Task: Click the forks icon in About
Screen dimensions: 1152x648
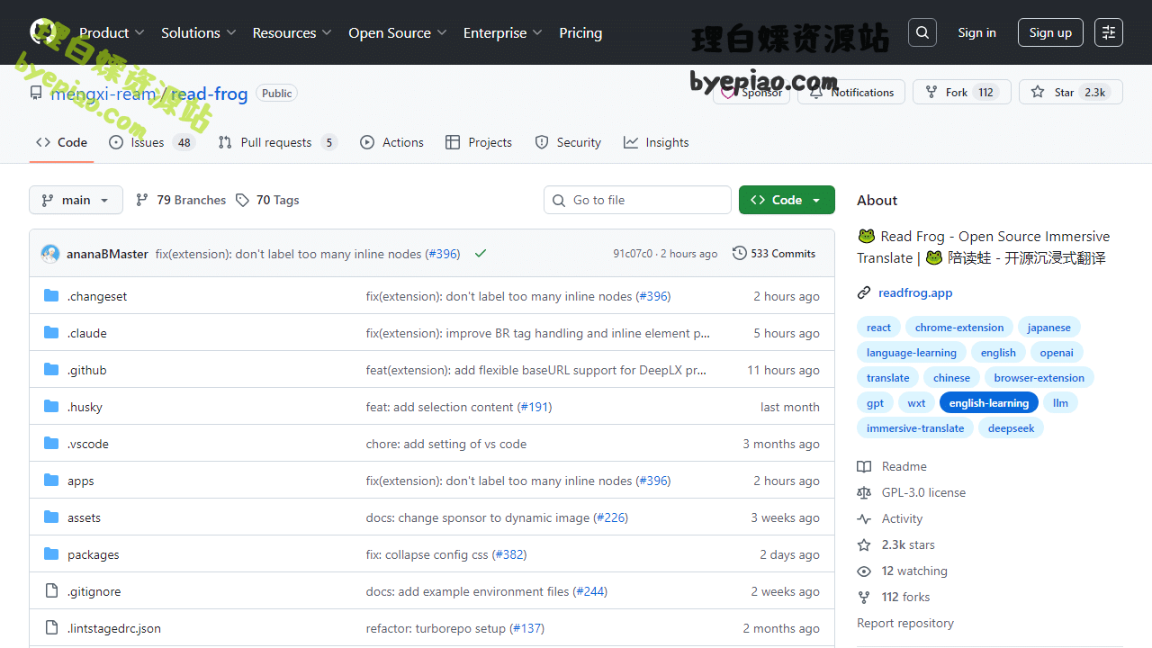Action: tap(864, 597)
